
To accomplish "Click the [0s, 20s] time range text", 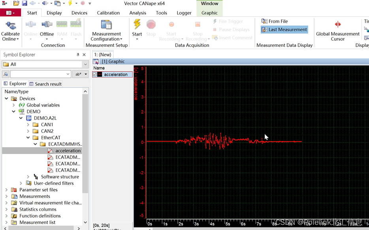I will point(101,225).
